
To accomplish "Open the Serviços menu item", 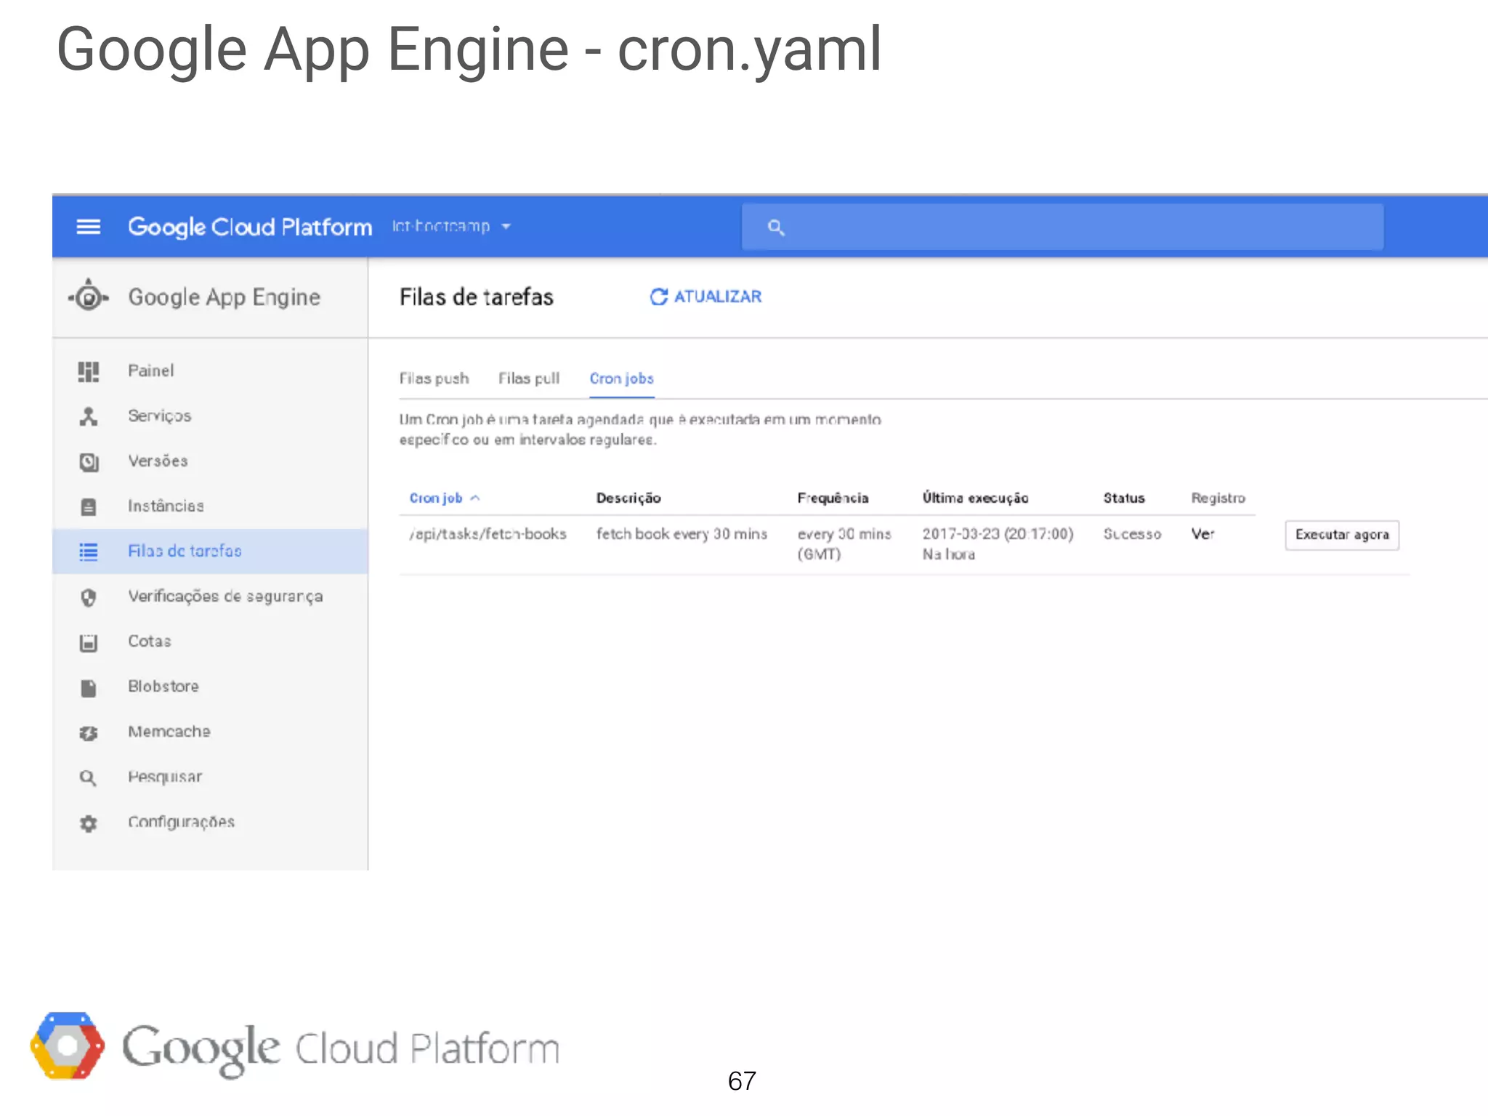I will click(160, 416).
